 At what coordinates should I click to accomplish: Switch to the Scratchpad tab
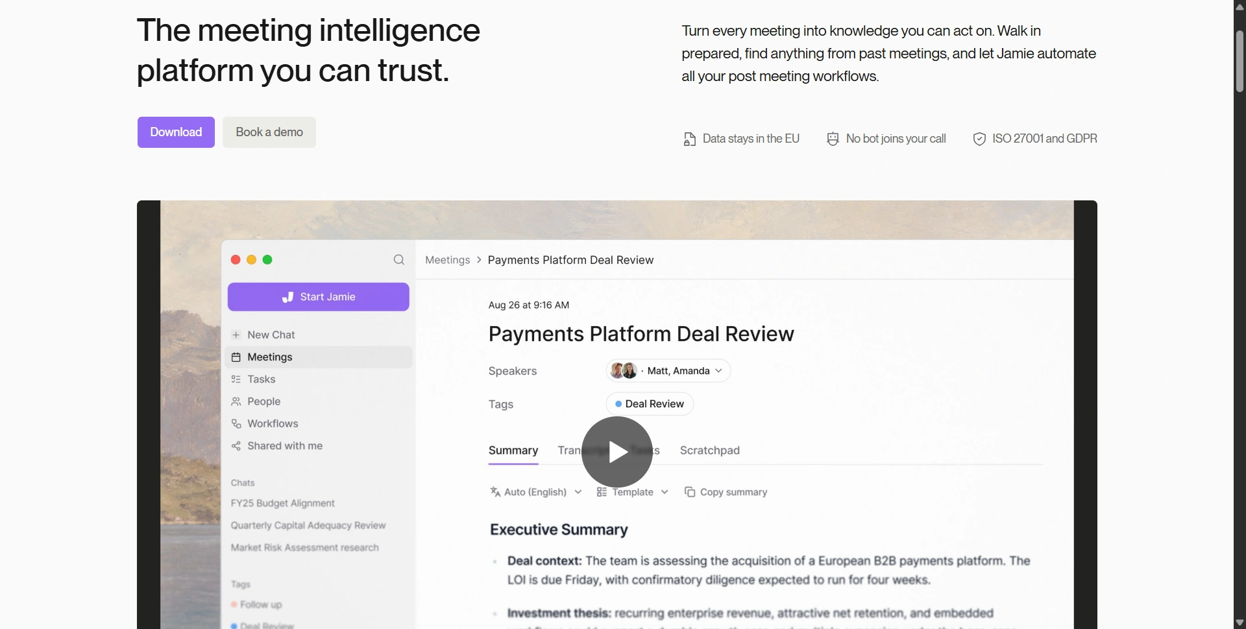coord(710,451)
